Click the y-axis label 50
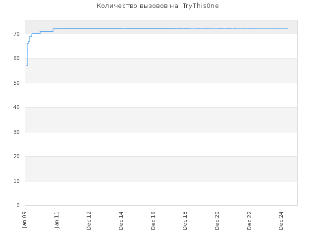The width and height of the screenshot is (317, 238). pyautogui.click(x=16, y=83)
